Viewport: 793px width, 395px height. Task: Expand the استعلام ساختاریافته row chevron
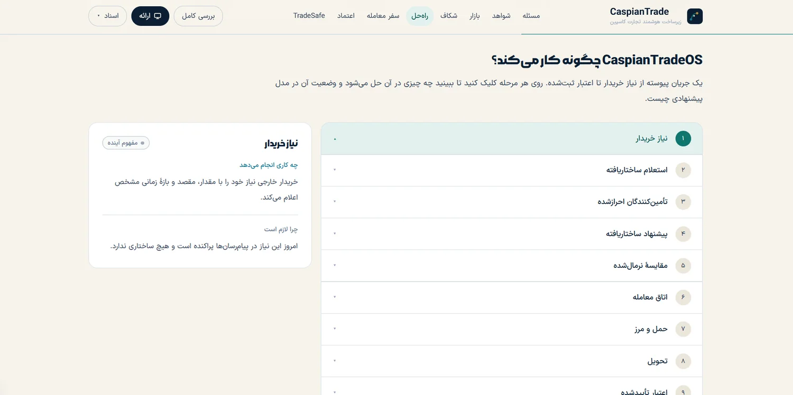pyautogui.click(x=335, y=170)
